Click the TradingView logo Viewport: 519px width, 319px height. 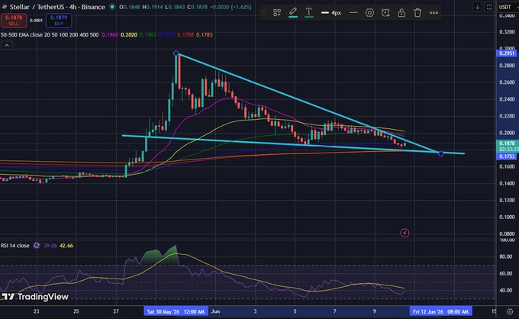(35, 297)
